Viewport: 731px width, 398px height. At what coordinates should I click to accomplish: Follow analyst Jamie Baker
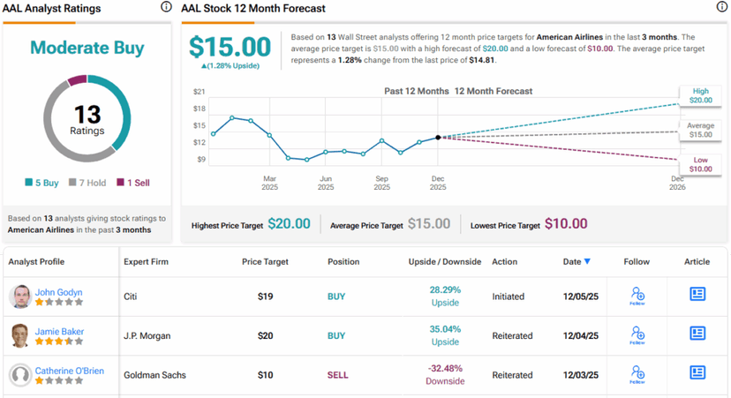(x=637, y=335)
